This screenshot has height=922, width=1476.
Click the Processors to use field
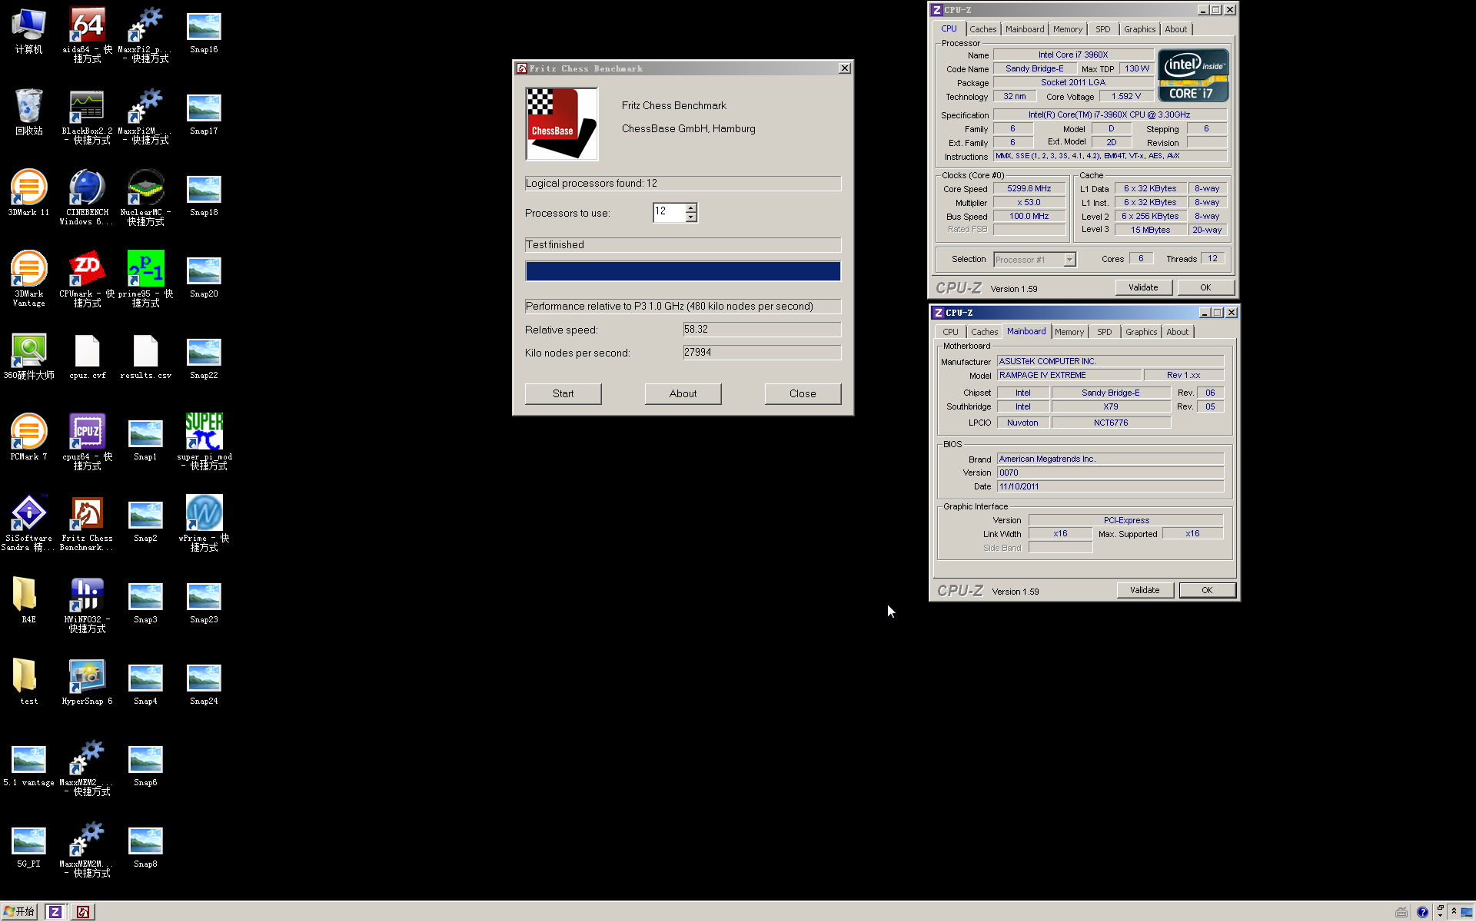(669, 213)
